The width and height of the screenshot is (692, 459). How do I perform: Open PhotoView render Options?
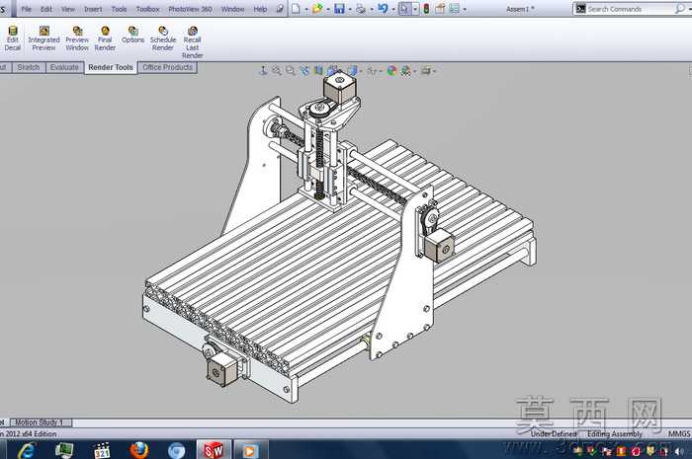[132, 35]
